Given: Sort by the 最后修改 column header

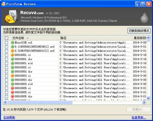Looking at the screenshot, I should coord(139,38).
